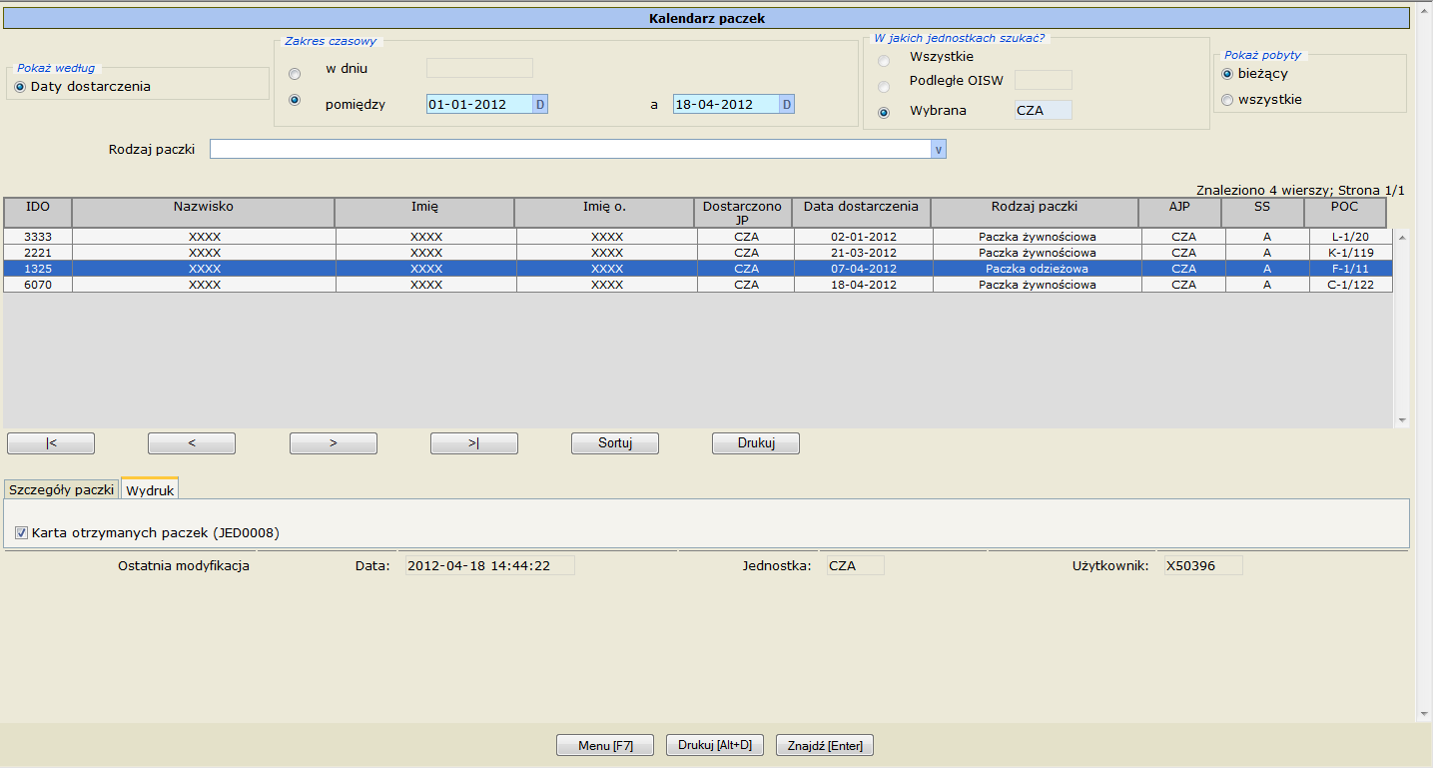Go to last page with >| button

pos(474,443)
